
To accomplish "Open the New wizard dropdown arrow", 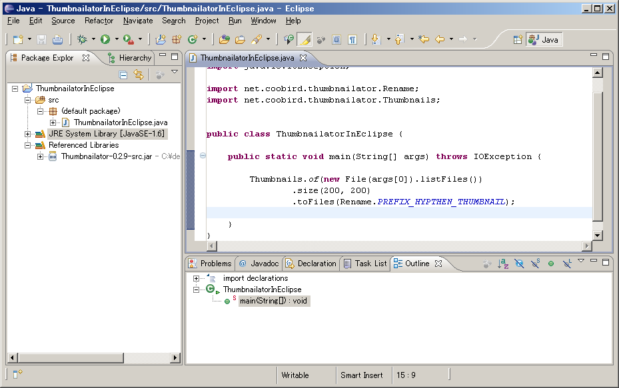I will coord(29,39).
